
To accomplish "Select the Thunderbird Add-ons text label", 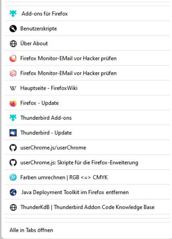I will coord(46,118).
